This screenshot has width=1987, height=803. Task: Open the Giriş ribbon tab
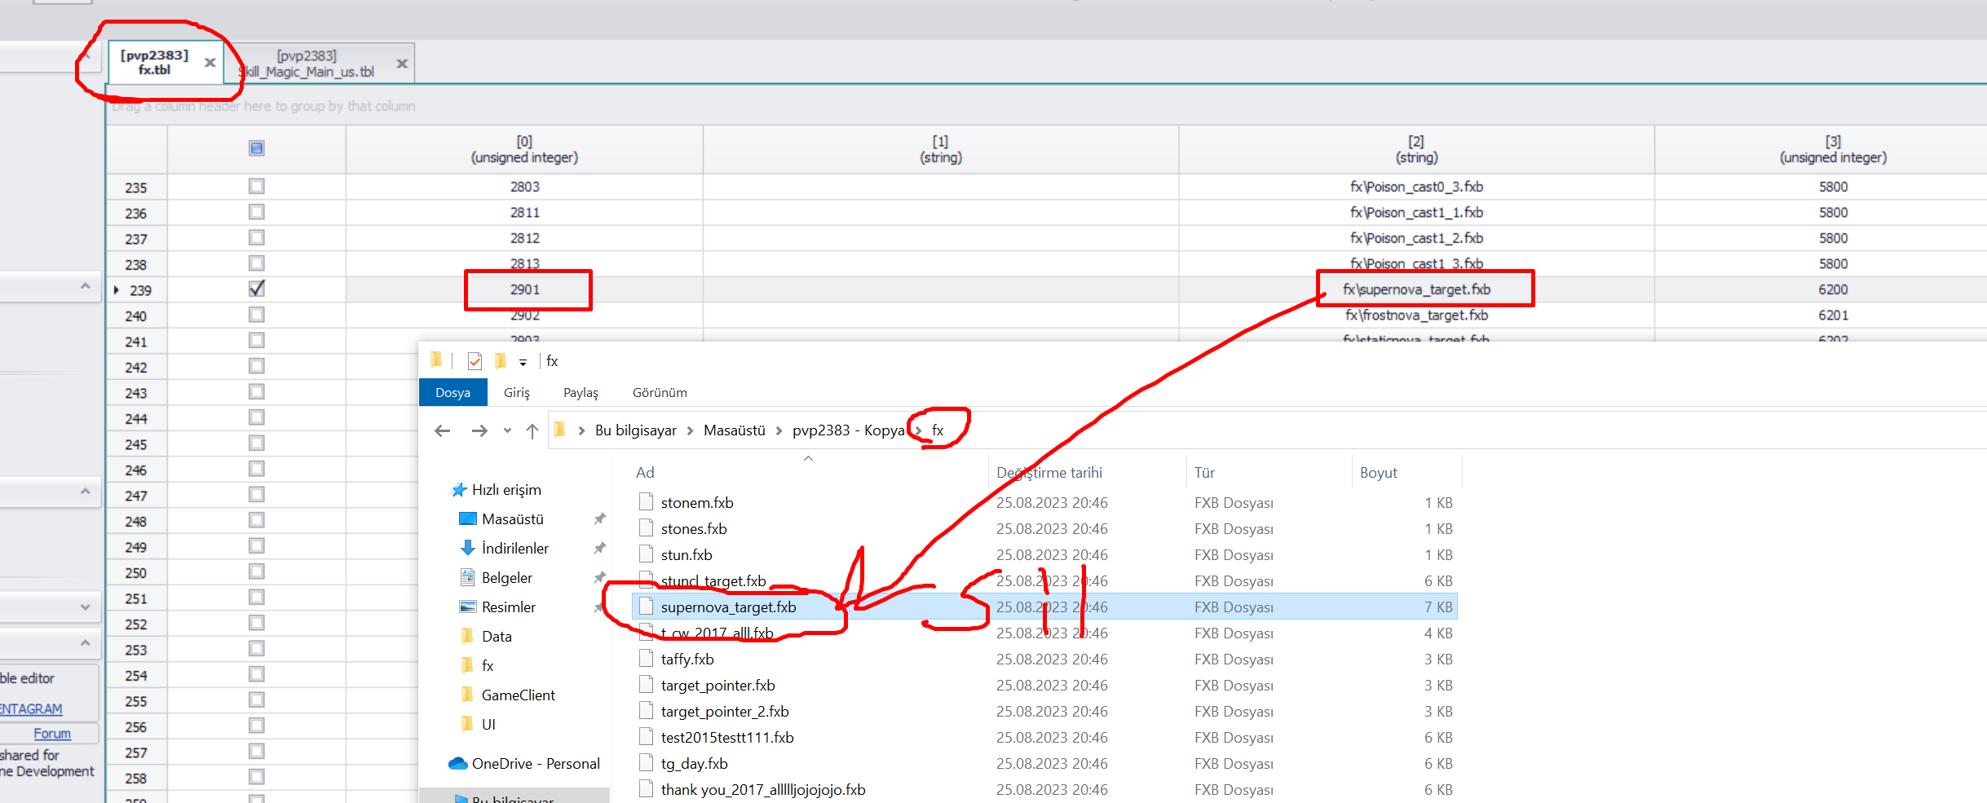(516, 392)
